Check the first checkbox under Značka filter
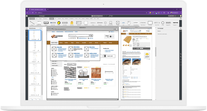This screenshot has height=111, width=207. [51, 70]
